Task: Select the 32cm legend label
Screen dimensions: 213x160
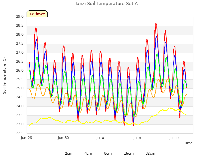Action: click(x=150, y=153)
